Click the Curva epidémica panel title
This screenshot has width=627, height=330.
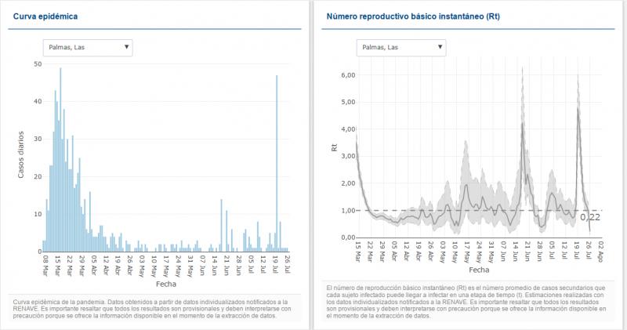coord(45,16)
